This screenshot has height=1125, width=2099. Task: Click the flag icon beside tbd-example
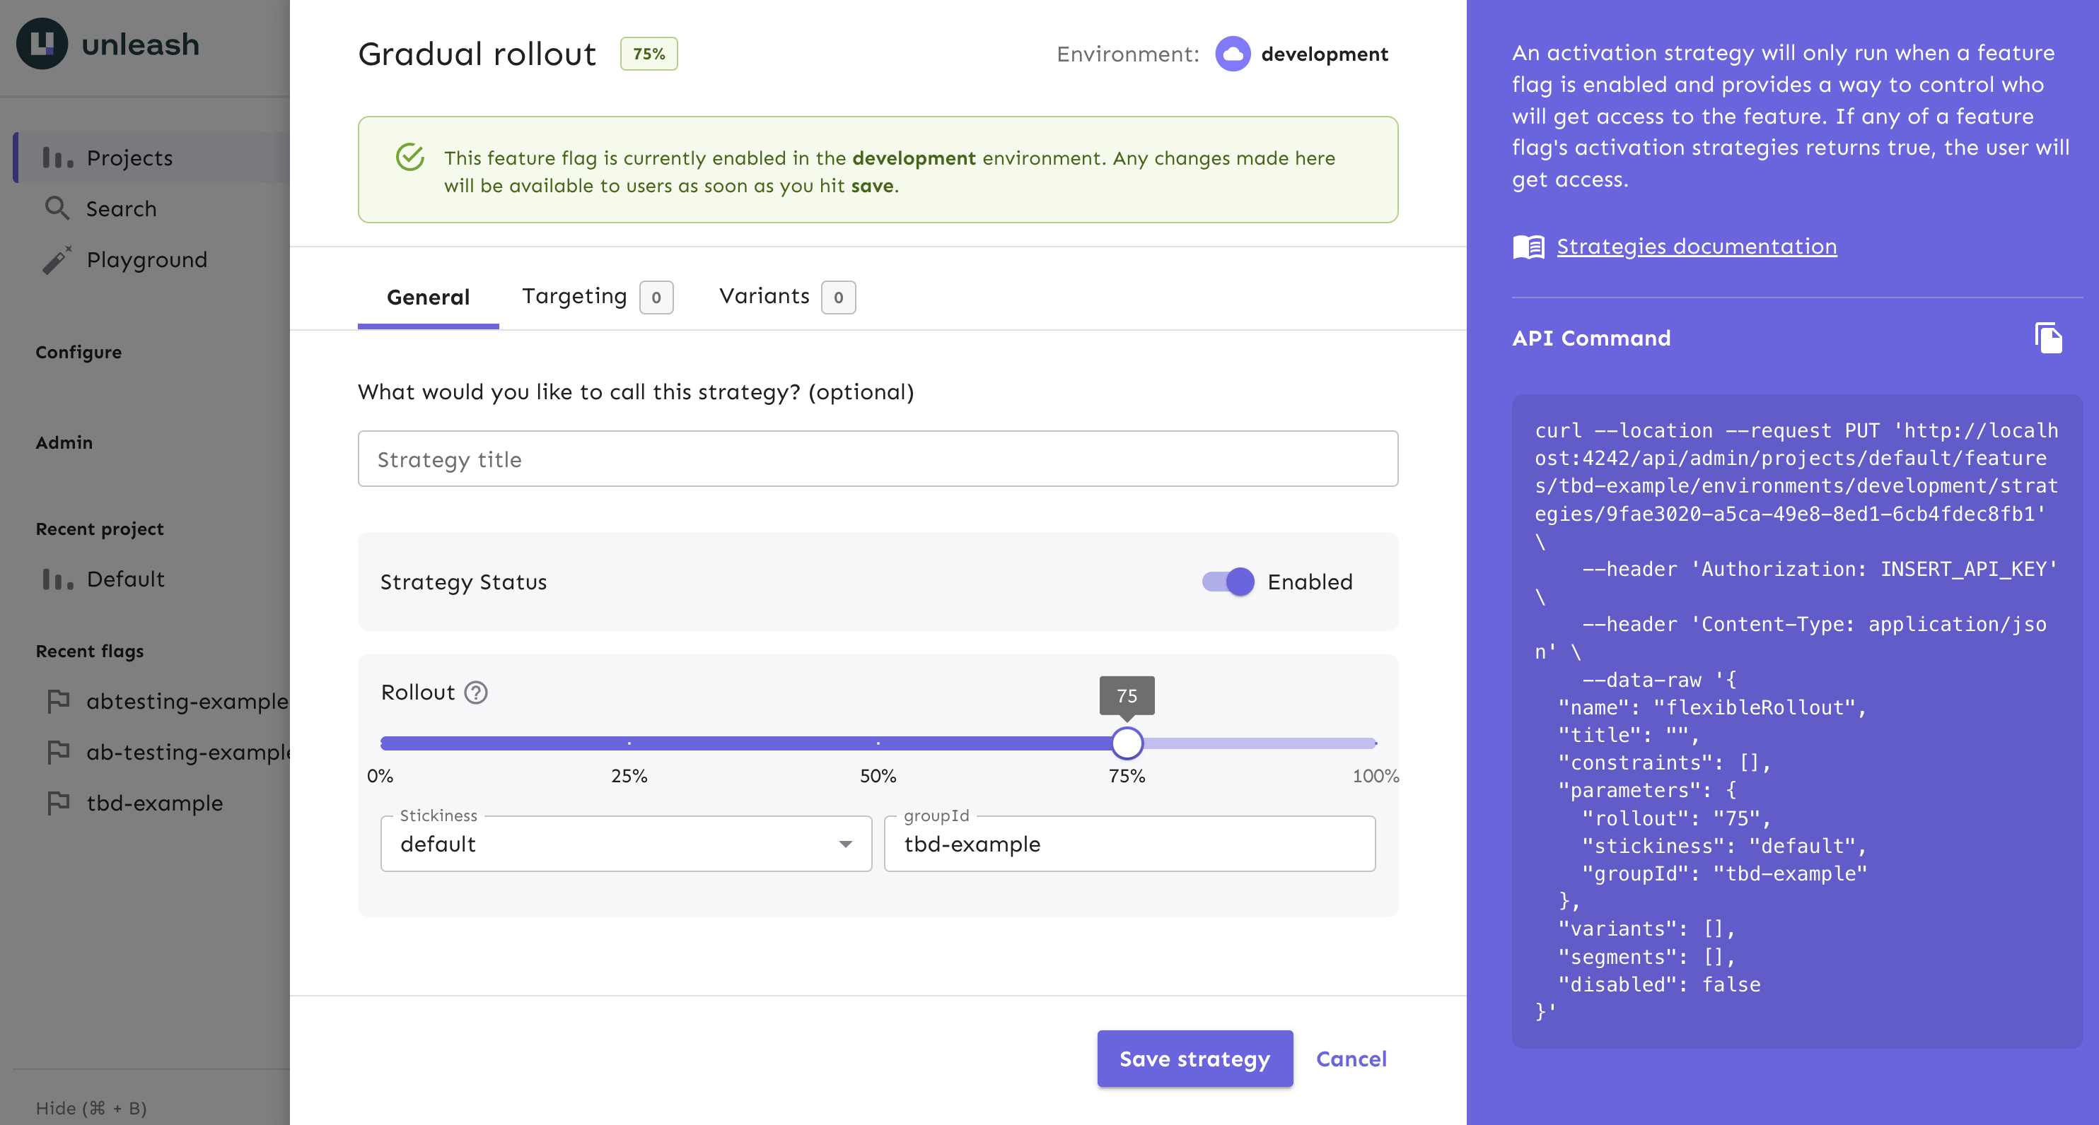point(58,803)
